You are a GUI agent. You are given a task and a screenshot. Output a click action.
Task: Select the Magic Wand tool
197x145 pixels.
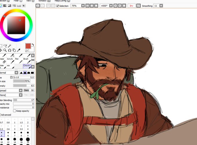10,46
